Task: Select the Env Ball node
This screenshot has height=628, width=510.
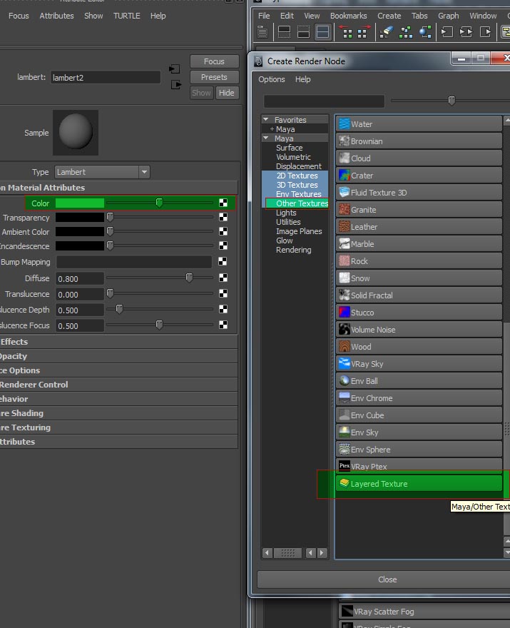Action: 419,381
